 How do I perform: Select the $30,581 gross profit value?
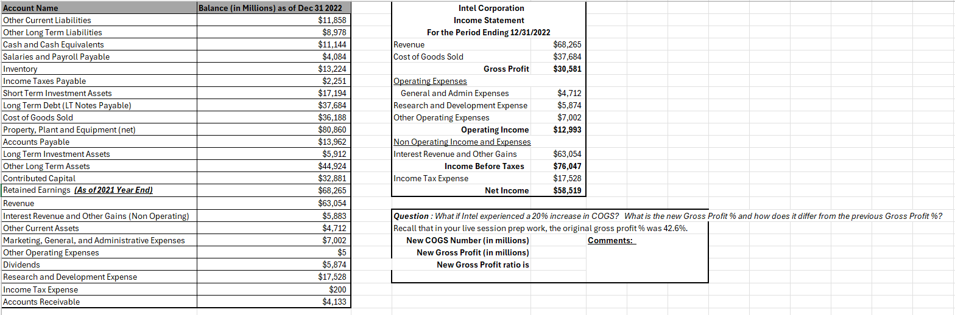(567, 69)
